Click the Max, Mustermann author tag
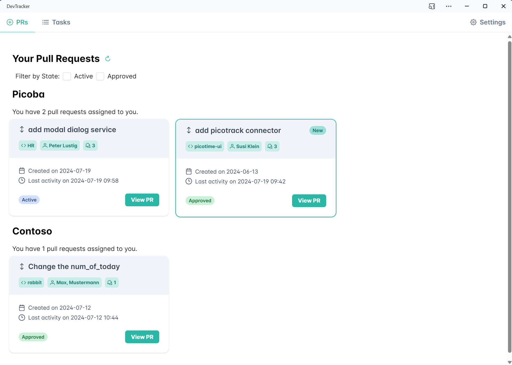 click(75, 283)
